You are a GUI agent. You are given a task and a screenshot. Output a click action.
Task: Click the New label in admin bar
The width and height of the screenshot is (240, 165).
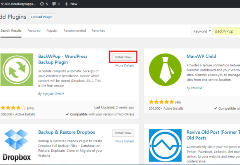click(74, 4)
